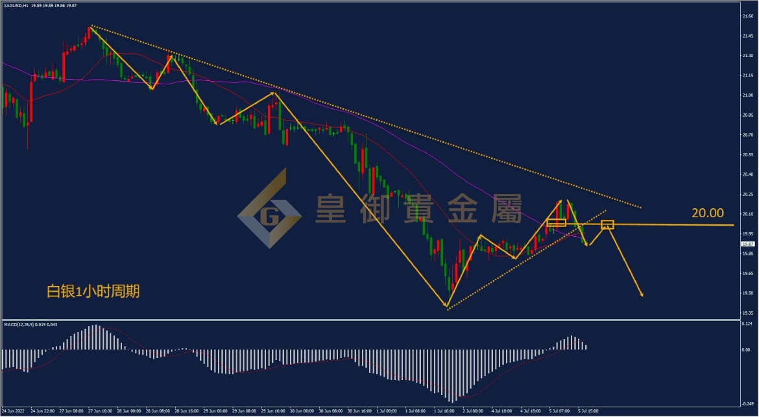Click the 30 Jun 00:00 time label
Screen dimensions: 759x417
pyautogui.click(x=300, y=411)
